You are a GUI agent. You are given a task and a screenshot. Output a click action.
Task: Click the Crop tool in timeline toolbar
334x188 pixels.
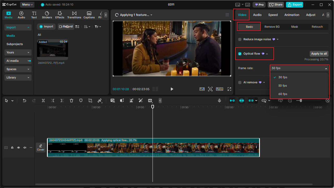tap(90, 101)
